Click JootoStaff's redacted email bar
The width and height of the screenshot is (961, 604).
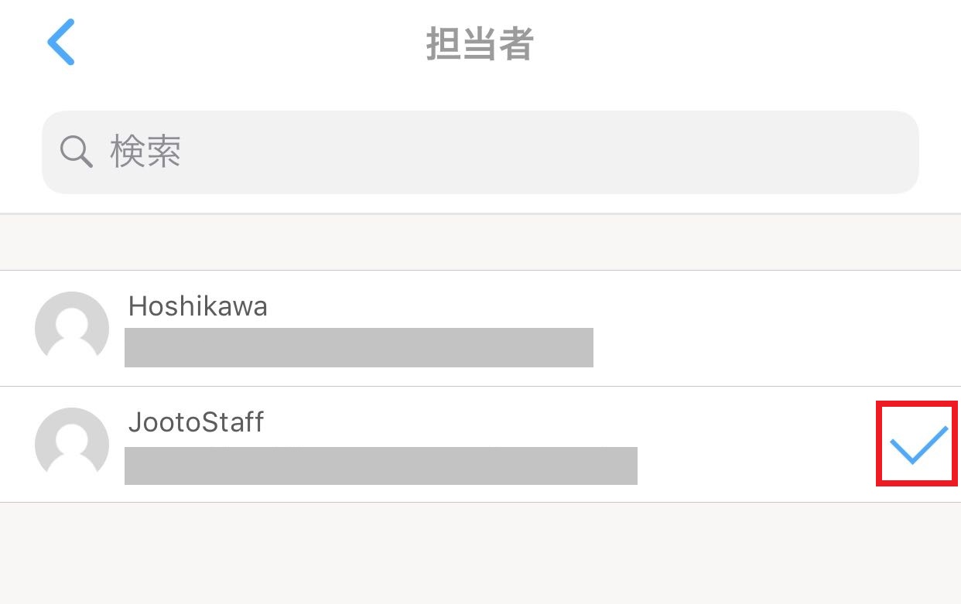click(381, 466)
